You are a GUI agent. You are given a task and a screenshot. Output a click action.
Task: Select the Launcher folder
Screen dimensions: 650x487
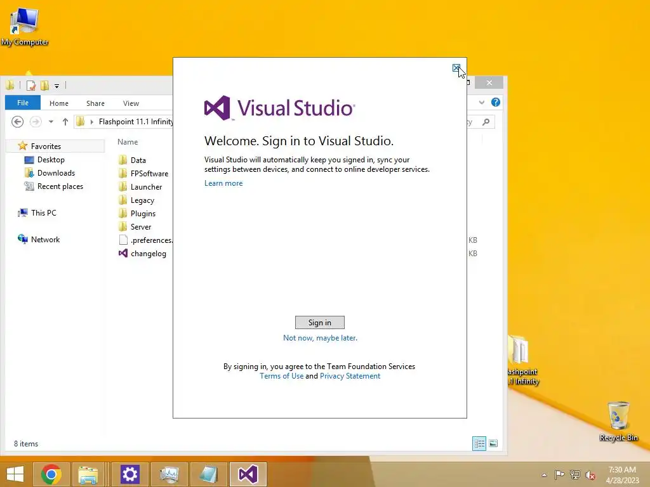tap(140, 187)
